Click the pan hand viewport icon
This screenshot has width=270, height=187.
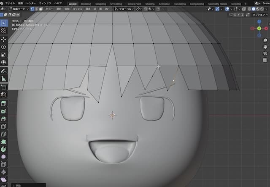click(x=265, y=47)
